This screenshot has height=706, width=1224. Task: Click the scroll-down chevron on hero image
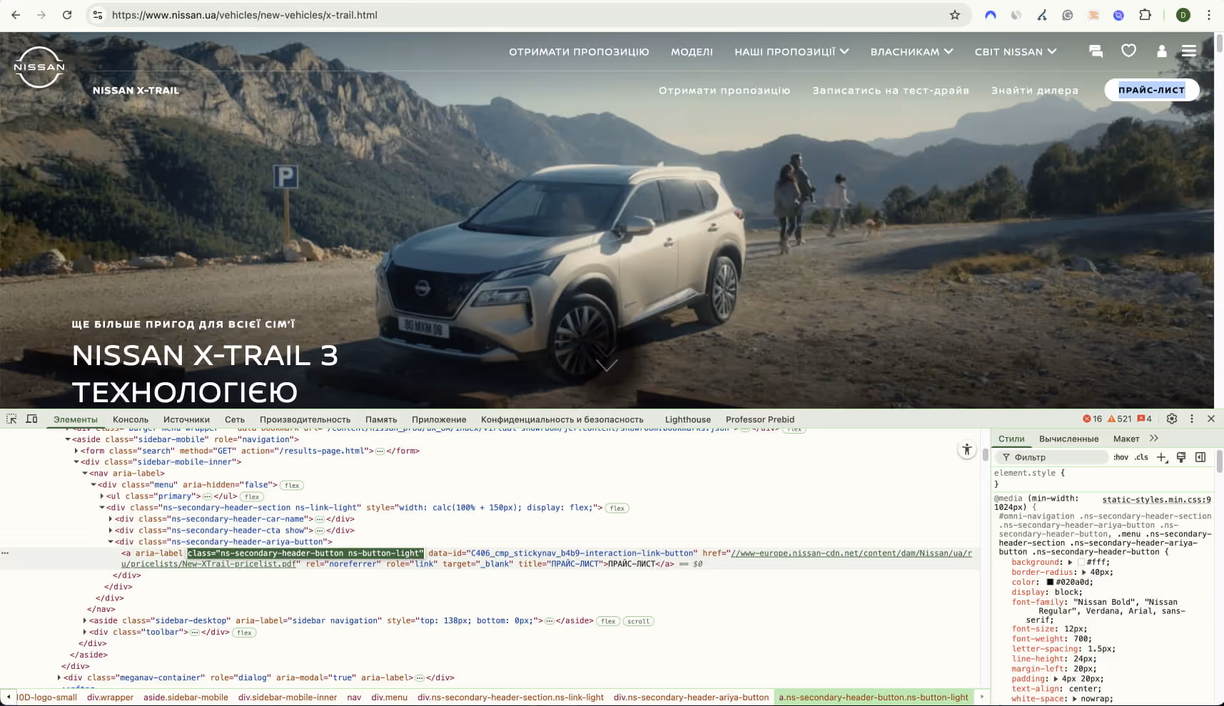(x=607, y=365)
